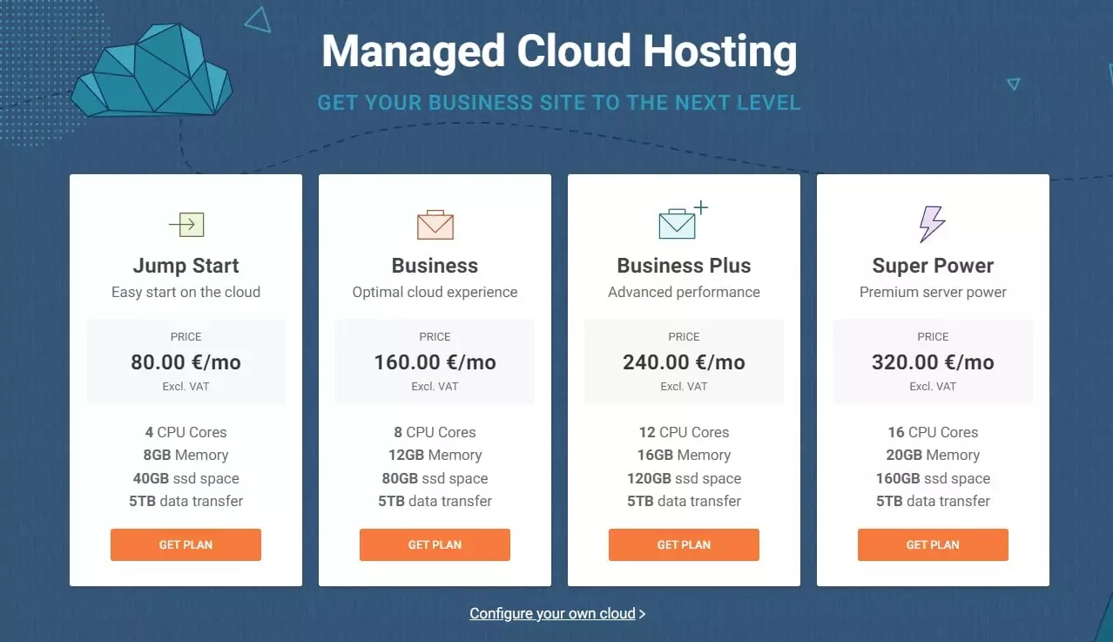Click the Business briefcase icon
The image size is (1113, 642).
[x=435, y=224]
